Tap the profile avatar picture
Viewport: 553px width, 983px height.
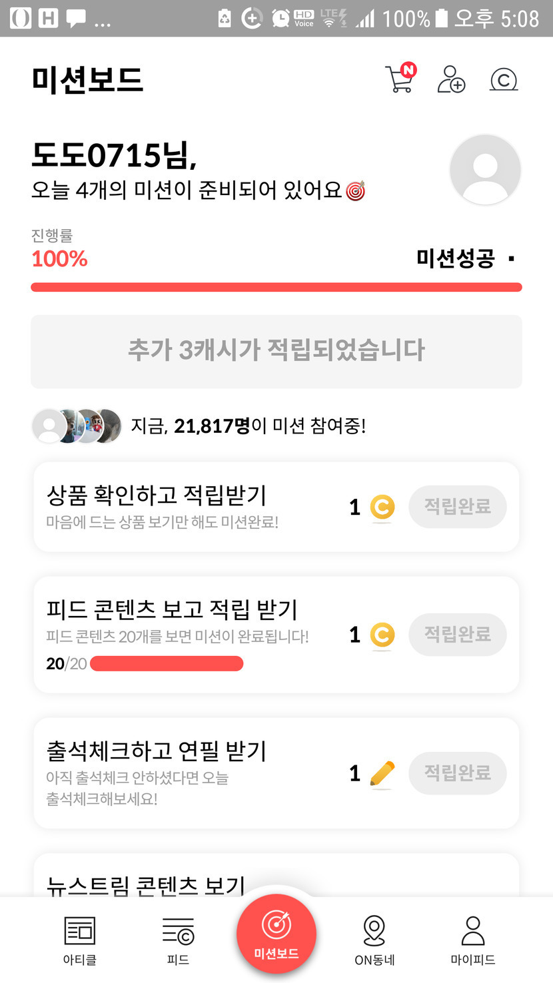coord(485,170)
